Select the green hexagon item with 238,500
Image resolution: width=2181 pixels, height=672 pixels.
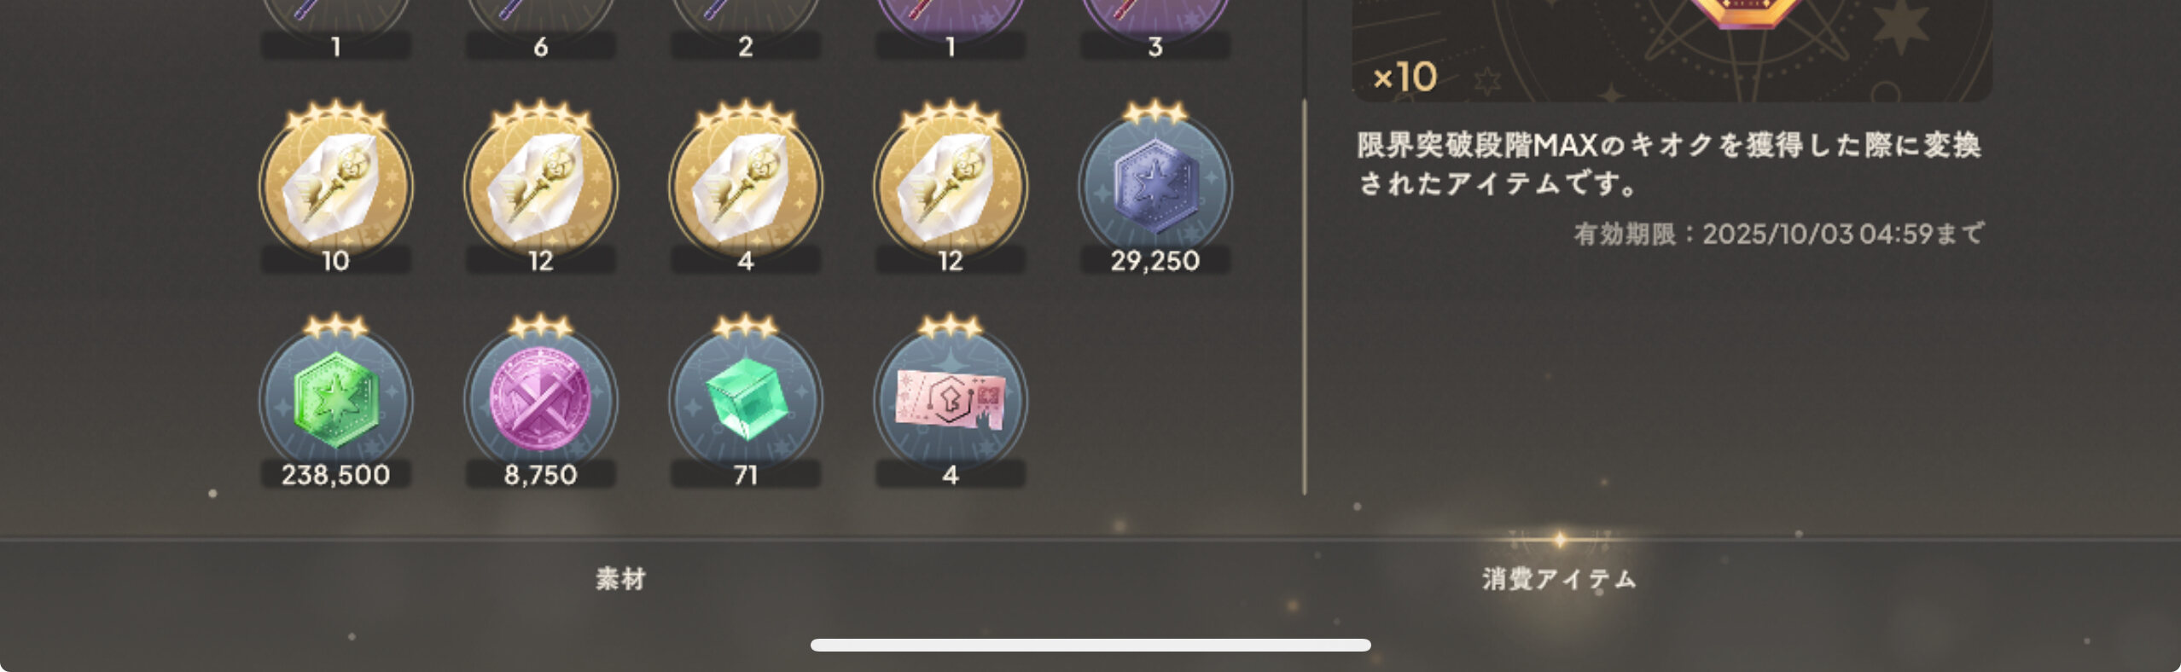pos(335,401)
